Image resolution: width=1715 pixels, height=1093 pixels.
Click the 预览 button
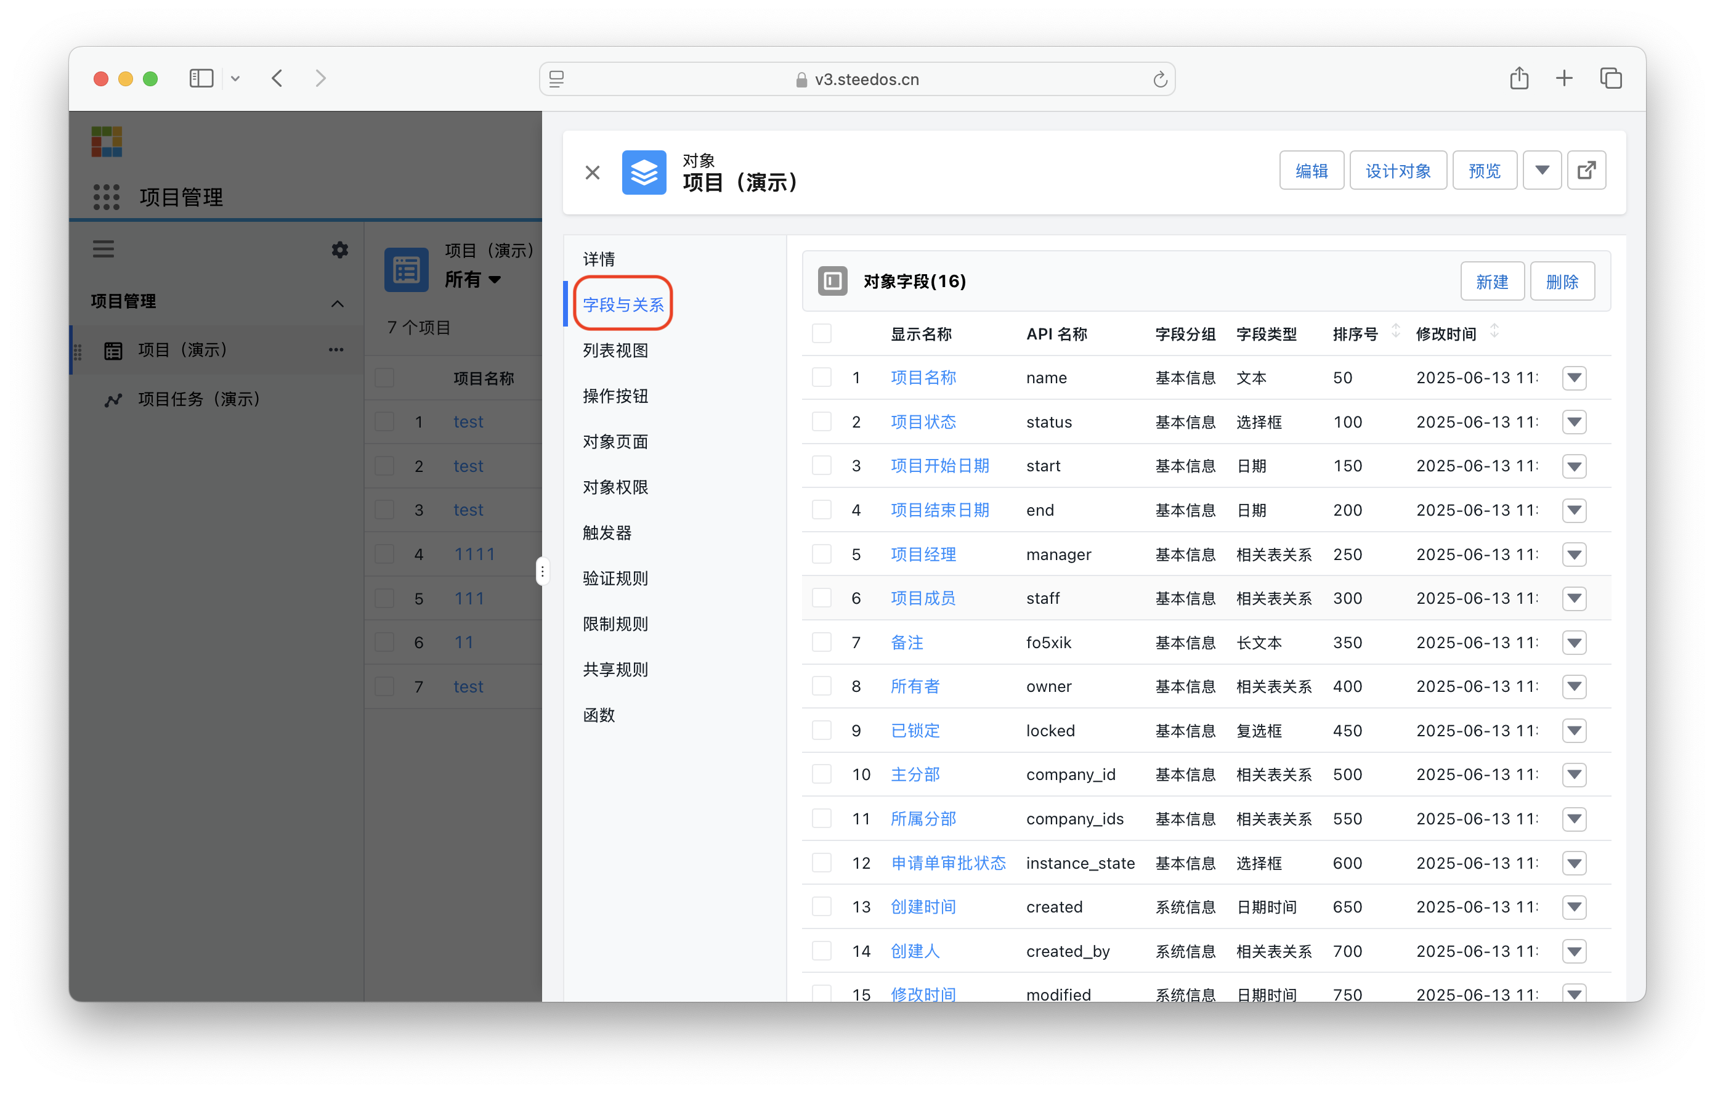click(x=1484, y=170)
